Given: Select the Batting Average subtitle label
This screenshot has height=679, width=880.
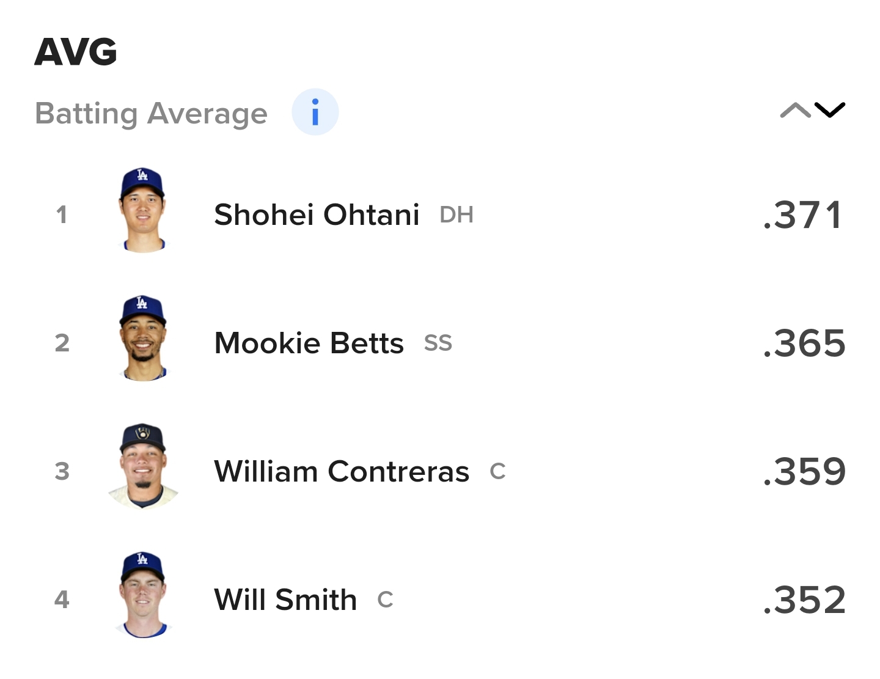Looking at the screenshot, I should pyautogui.click(x=152, y=114).
